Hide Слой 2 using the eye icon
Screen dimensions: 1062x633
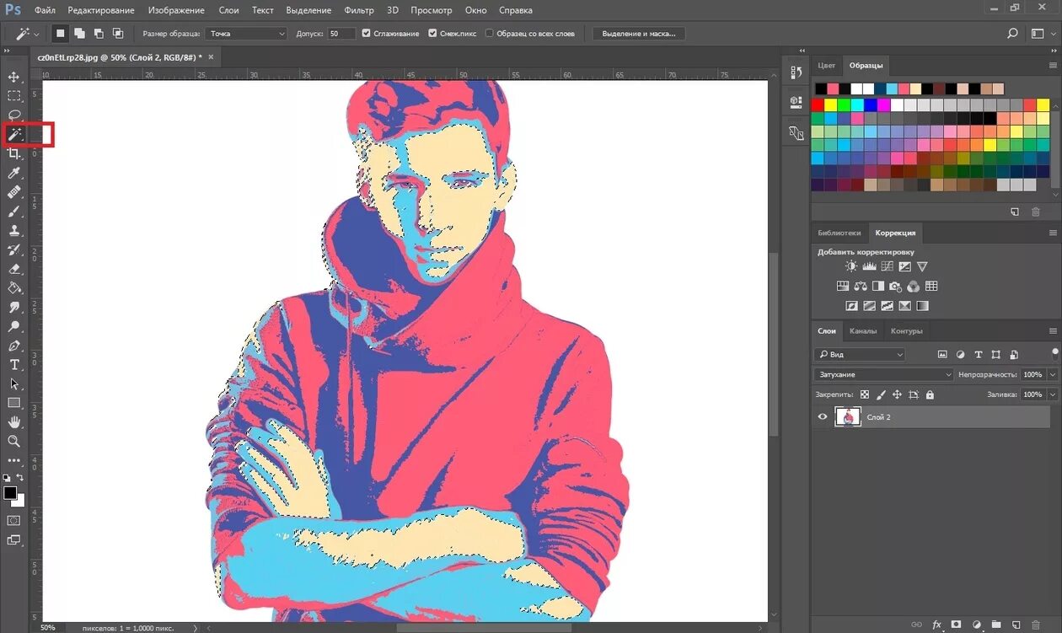point(823,416)
